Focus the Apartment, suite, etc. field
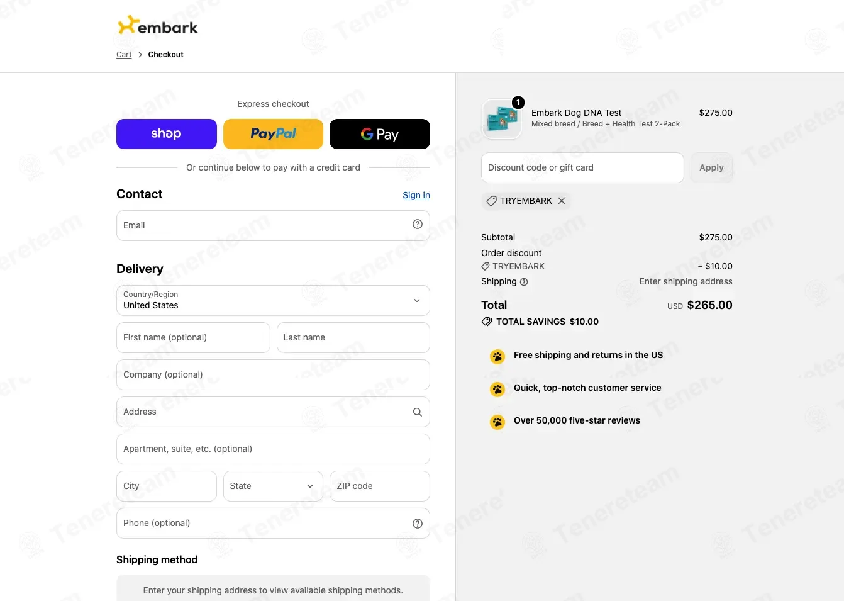Screen dimensions: 844x601 point(273,449)
